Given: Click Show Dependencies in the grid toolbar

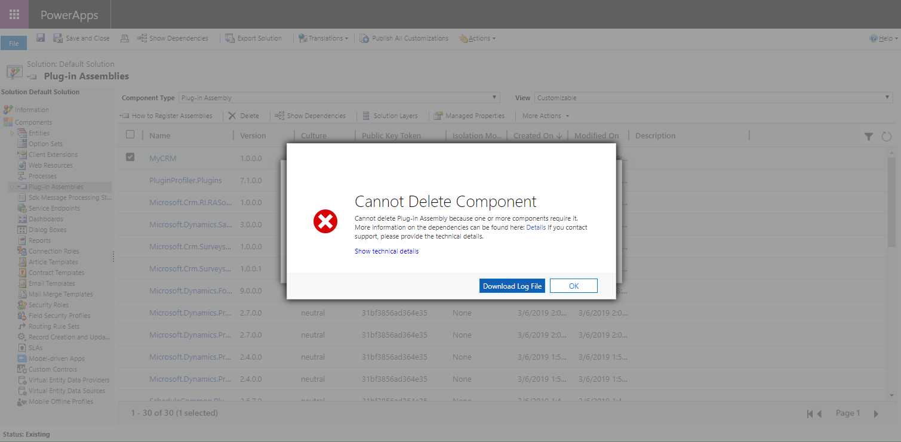Looking at the screenshot, I should [x=310, y=116].
